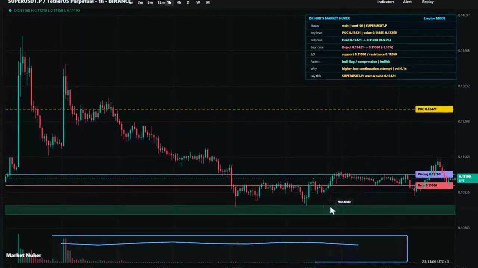Click price axis label 0.13465
Viewport: 478px width, 268px height.
[464, 51]
